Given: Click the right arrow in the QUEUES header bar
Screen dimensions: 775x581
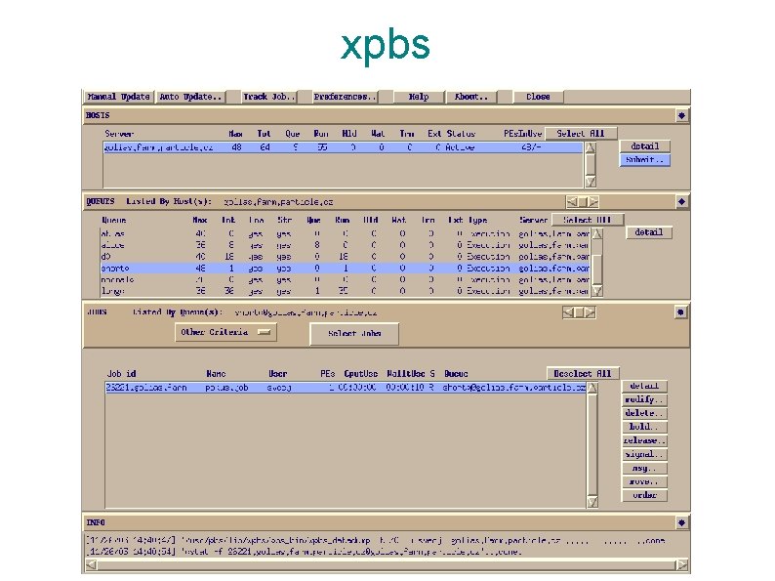Looking at the screenshot, I should point(593,202).
